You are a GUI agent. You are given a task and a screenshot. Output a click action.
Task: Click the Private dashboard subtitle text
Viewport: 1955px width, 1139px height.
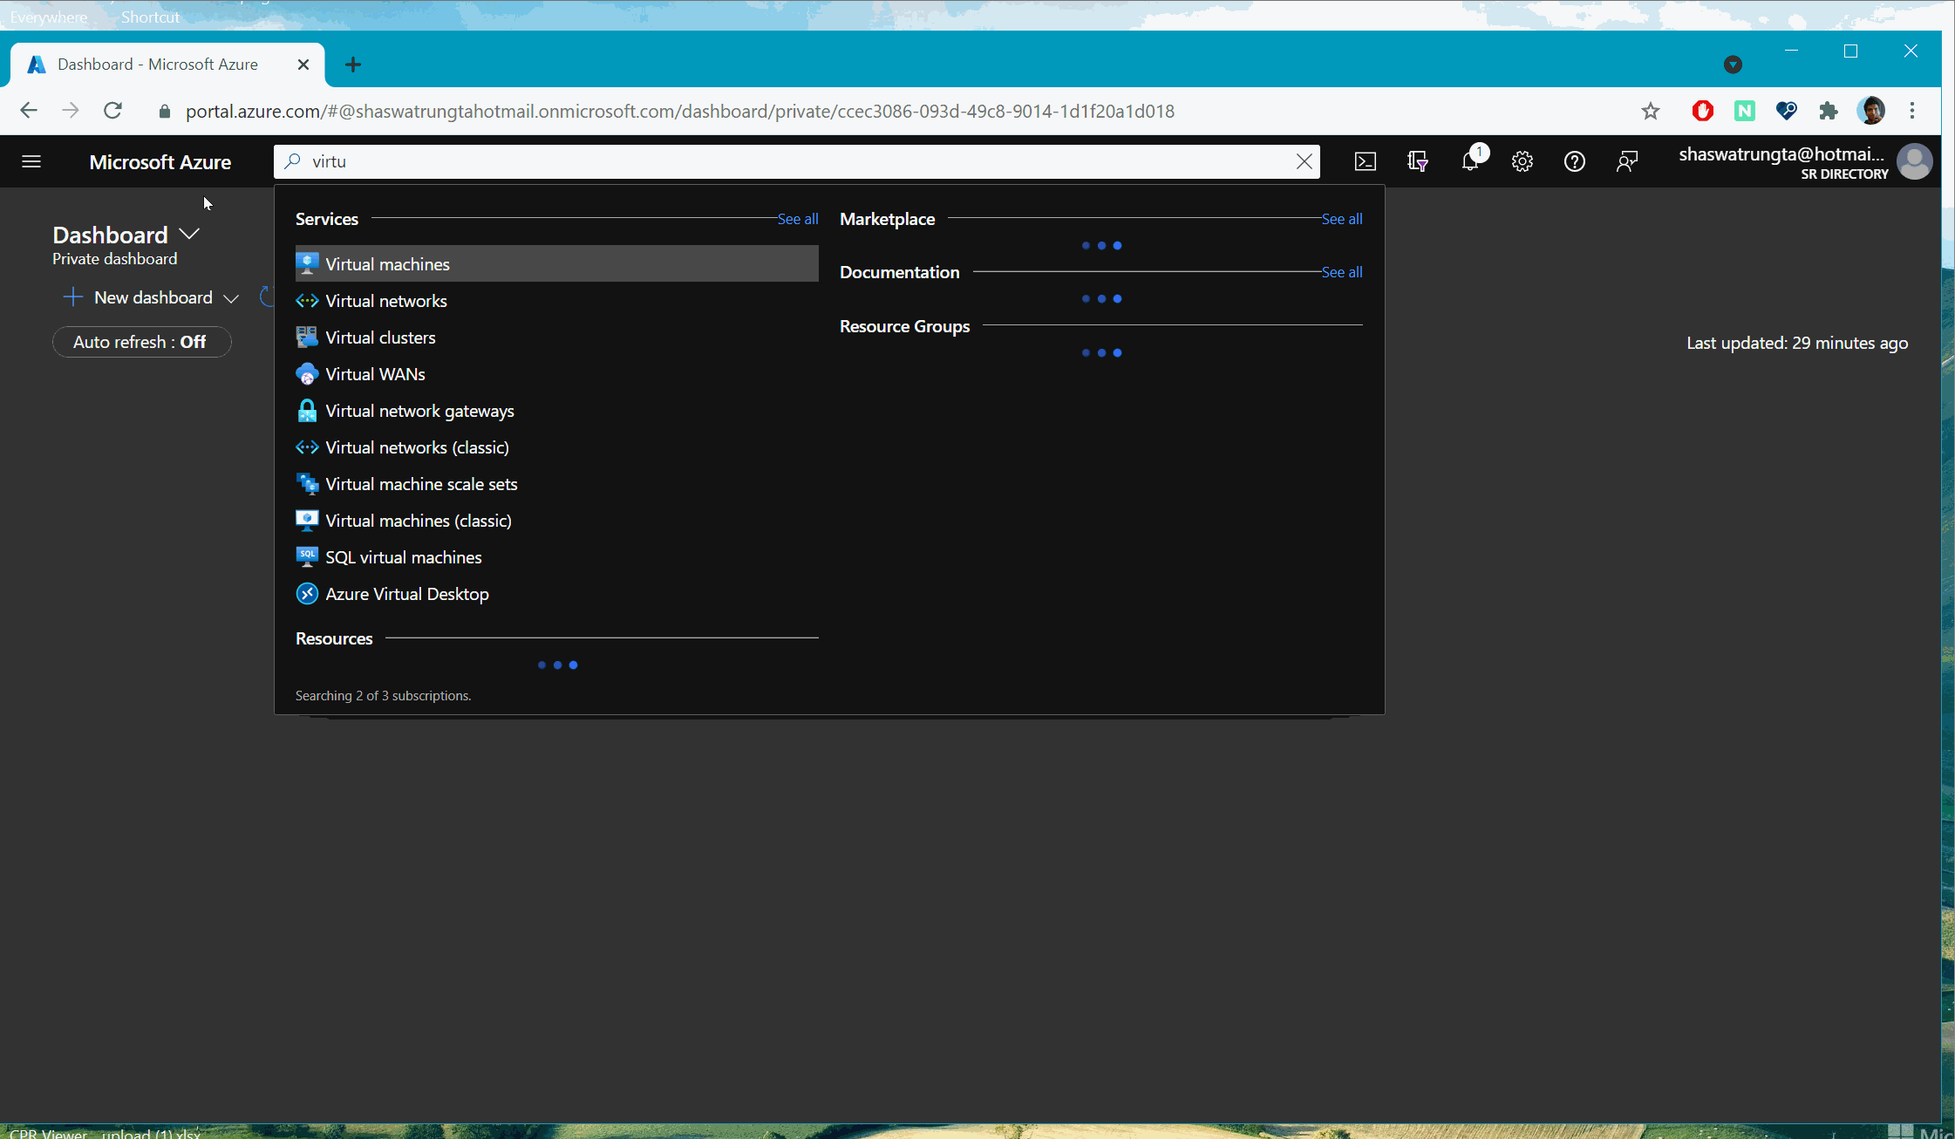(x=115, y=259)
